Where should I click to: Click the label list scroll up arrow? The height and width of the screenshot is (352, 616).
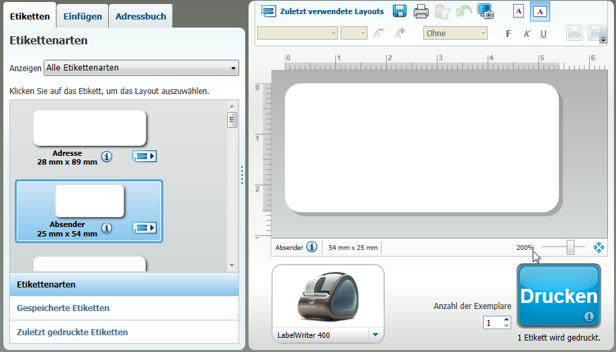click(232, 106)
